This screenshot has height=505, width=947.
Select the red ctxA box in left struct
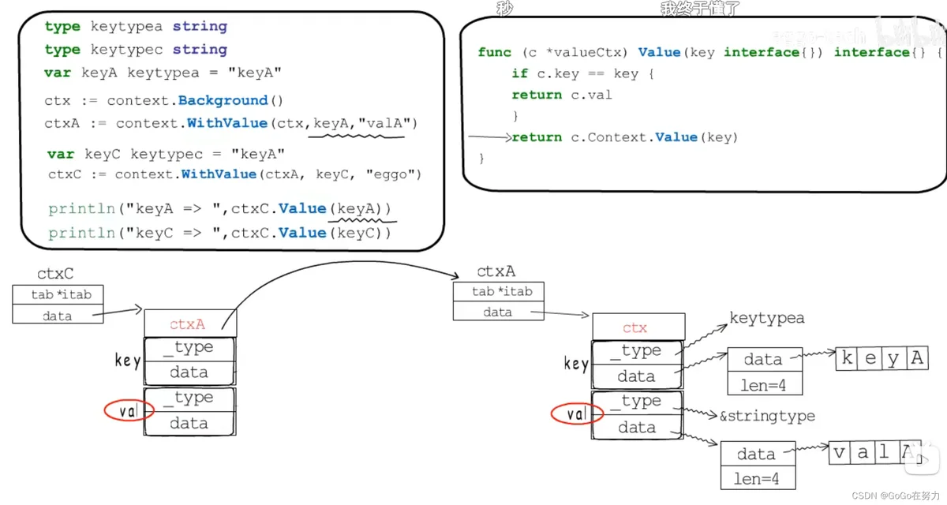(x=189, y=324)
